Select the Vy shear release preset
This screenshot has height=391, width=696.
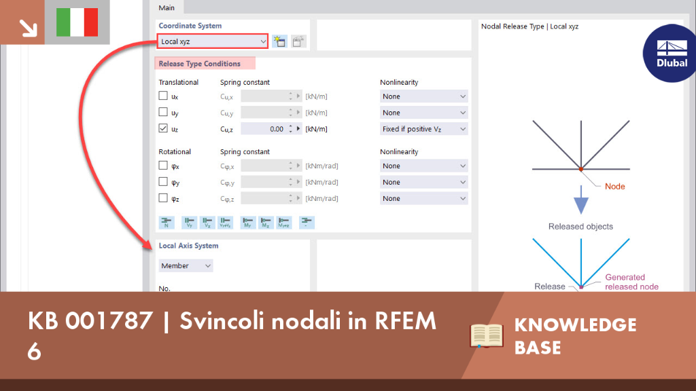tap(189, 222)
